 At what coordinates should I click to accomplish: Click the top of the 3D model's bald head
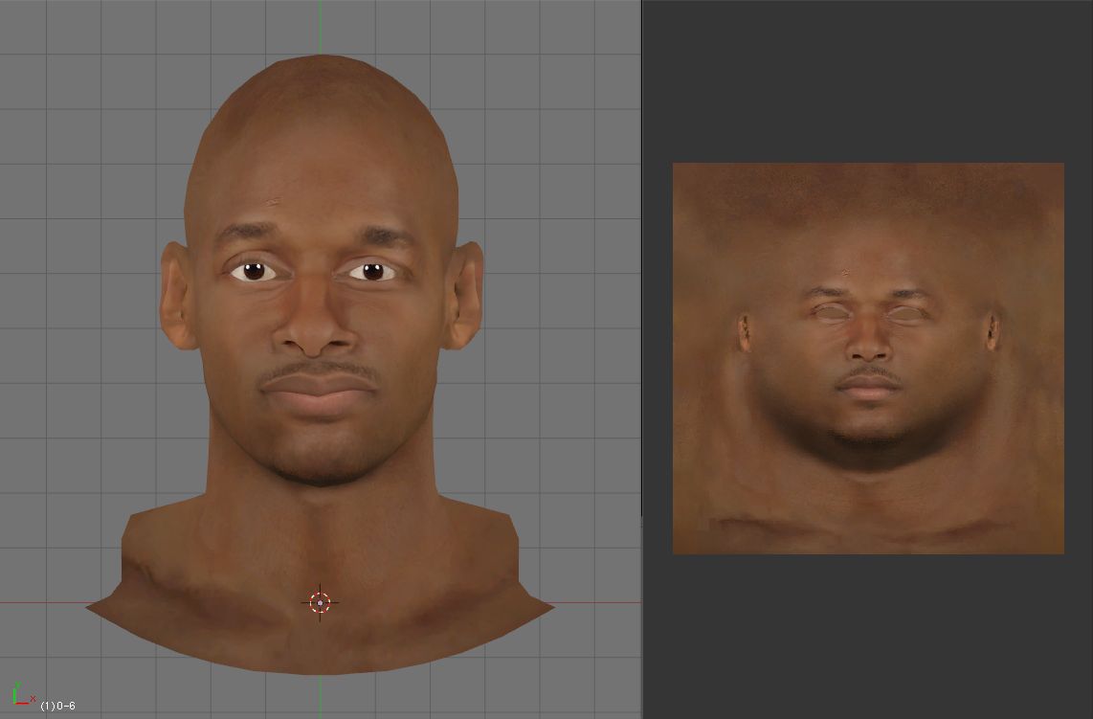[x=319, y=77]
